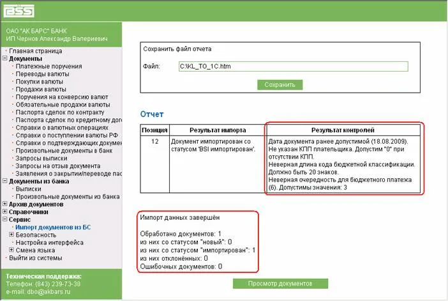Image resolution: width=448 pixels, height=301 pixels.
Task: Open Произвольные документы в банк
Action: [x=64, y=151]
